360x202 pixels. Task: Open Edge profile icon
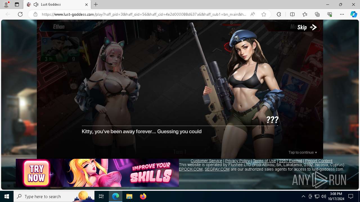pyautogui.click(x=6, y=4)
